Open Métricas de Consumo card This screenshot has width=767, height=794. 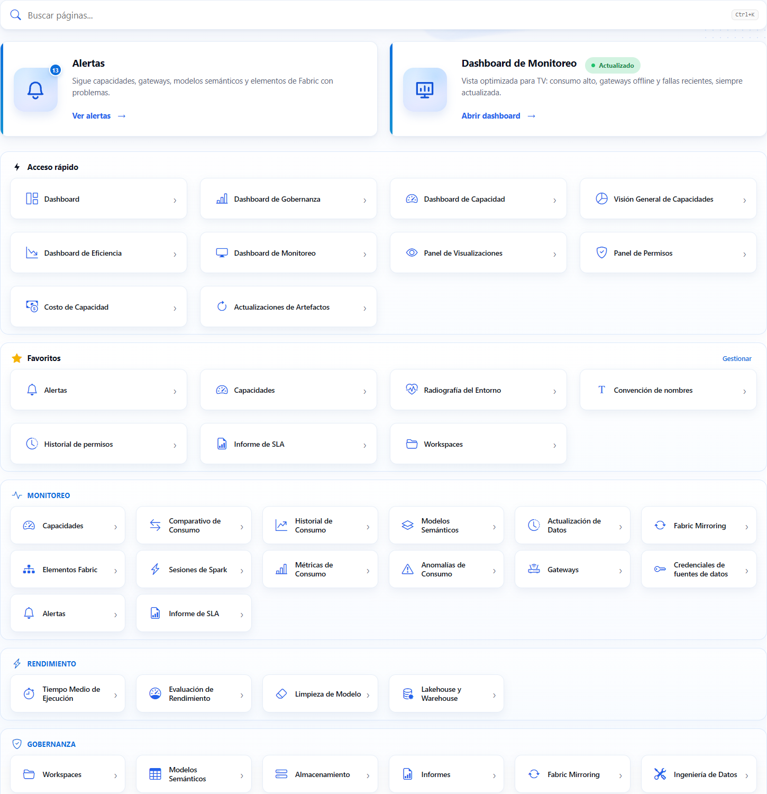coord(320,569)
